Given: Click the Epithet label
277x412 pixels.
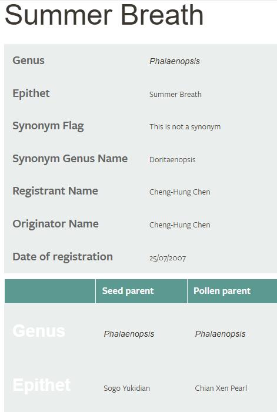Looking at the screenshot, I should 31,93.
